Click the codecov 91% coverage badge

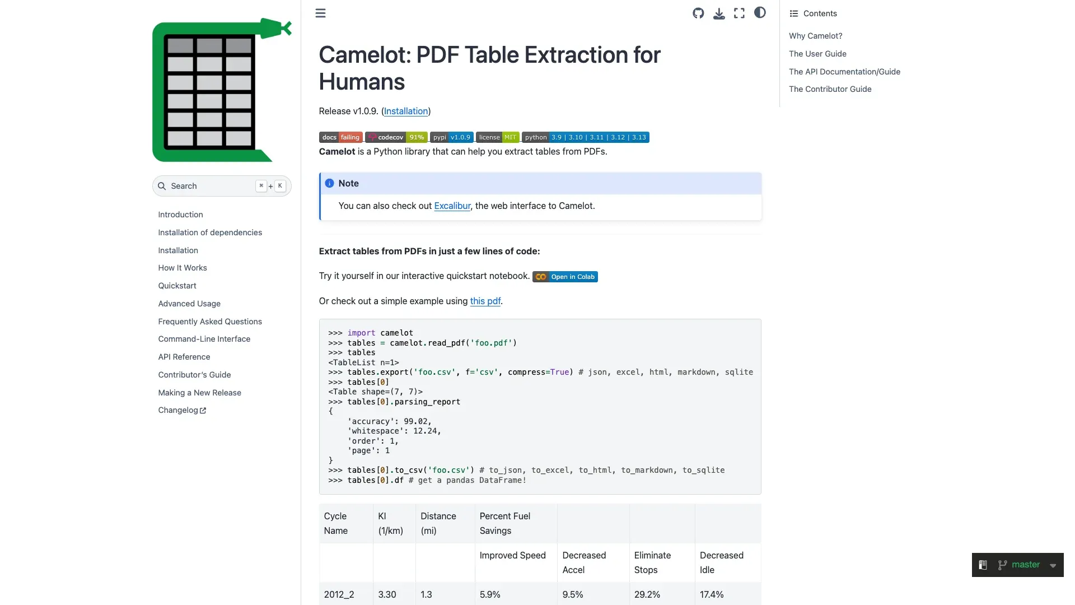396,137
